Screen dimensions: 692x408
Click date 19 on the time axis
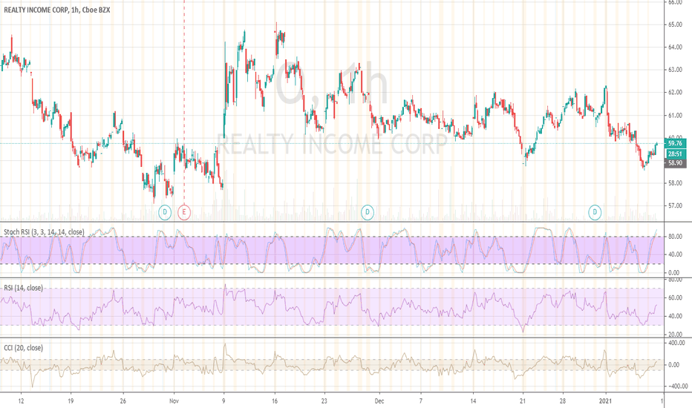(x=71, y=401)
